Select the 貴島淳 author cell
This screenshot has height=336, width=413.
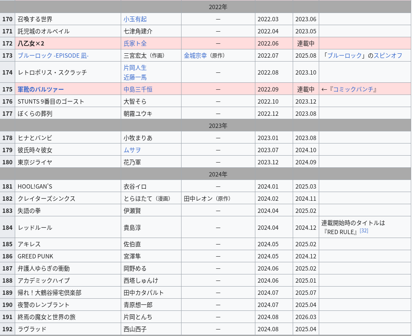(151, 228)
